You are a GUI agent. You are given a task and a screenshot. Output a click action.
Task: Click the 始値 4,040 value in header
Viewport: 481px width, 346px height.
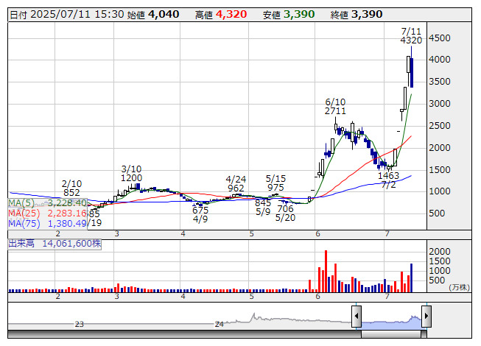point(164,14)
